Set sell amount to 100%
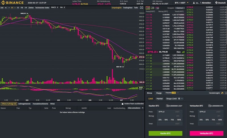Image resolution: width=227 pixels, height=138 pixels. coord(220,120)
